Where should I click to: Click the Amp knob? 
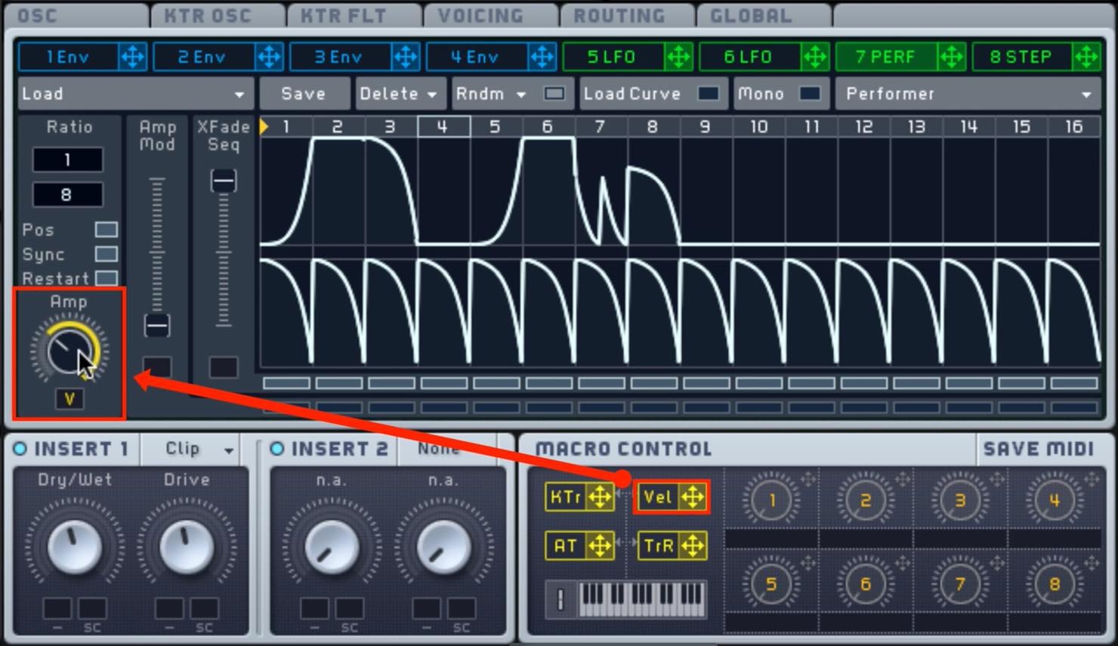coord(69,351)
